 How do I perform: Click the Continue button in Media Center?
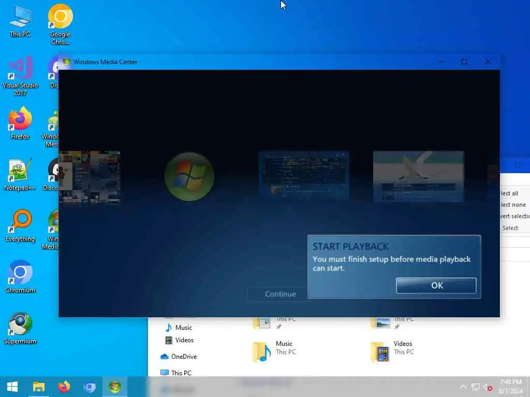point(280,294)
